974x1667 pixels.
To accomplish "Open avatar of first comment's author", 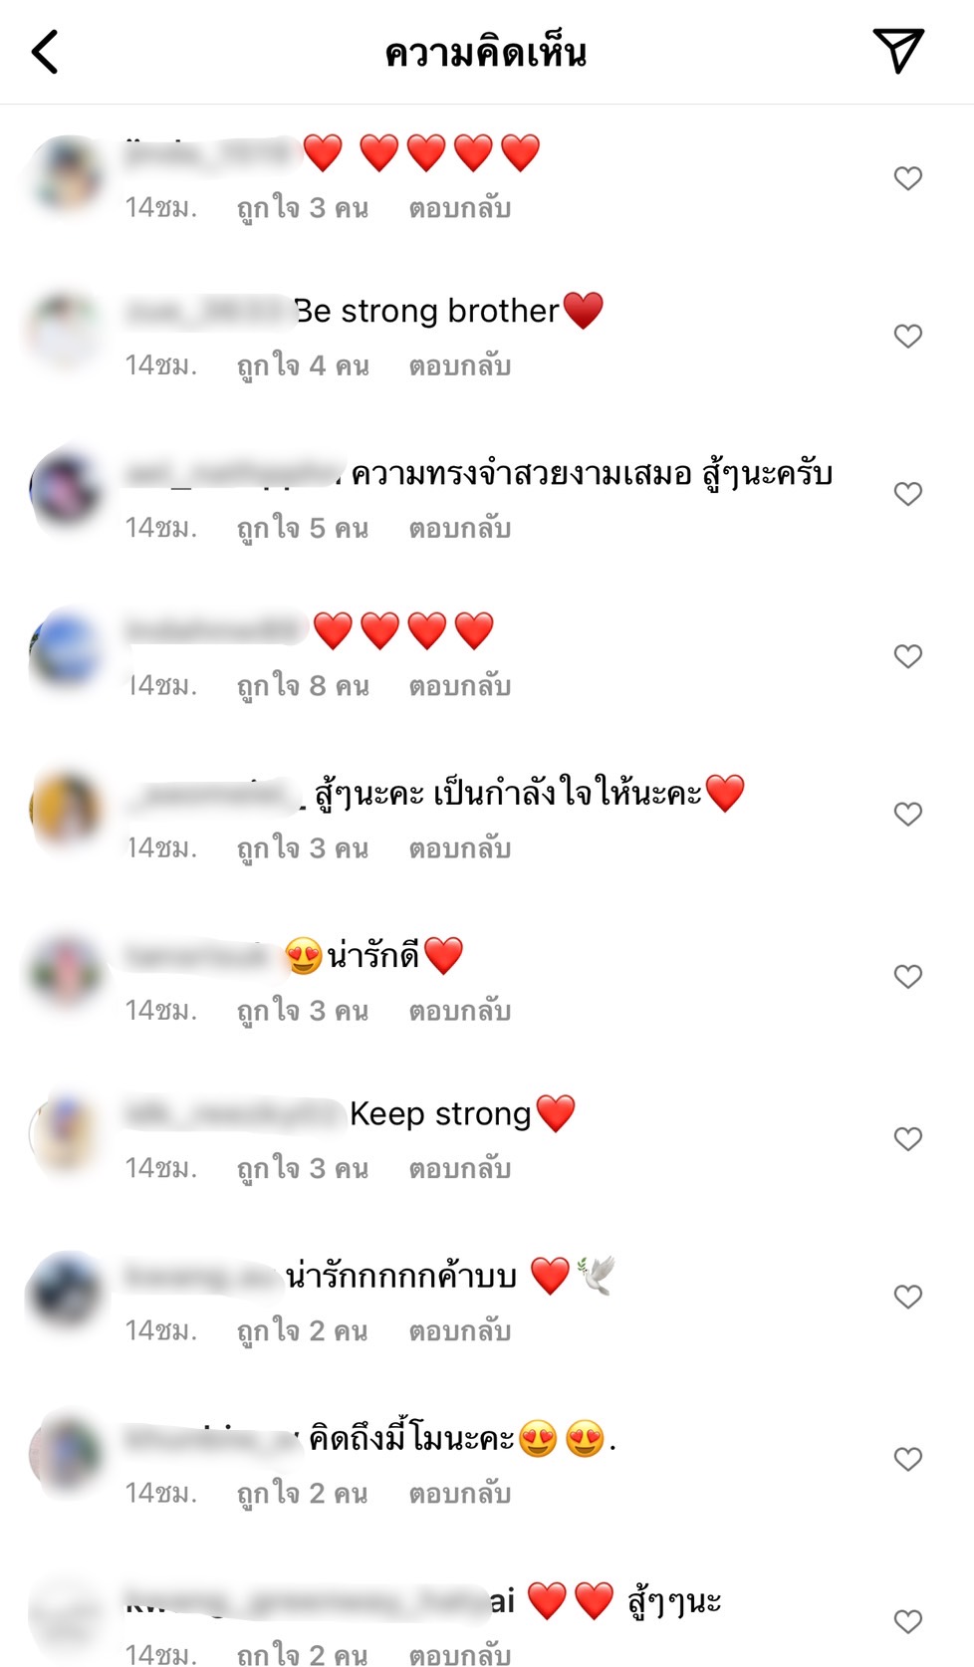I will tap(66, 174).
